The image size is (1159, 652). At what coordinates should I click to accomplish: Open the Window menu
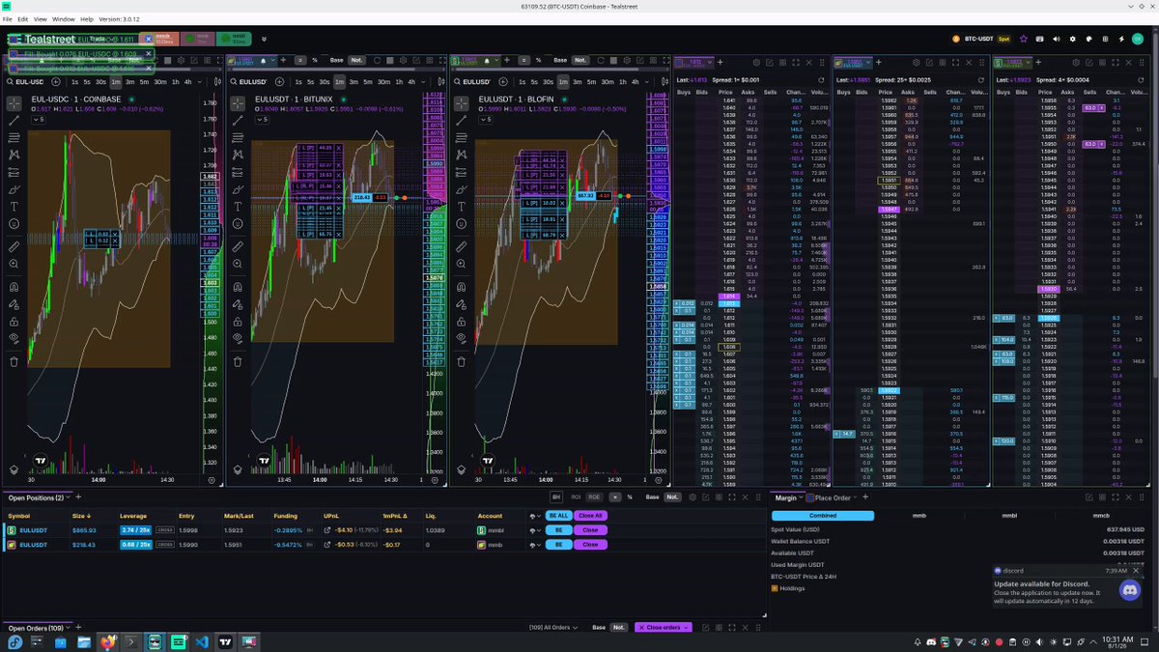coord(63,18)
